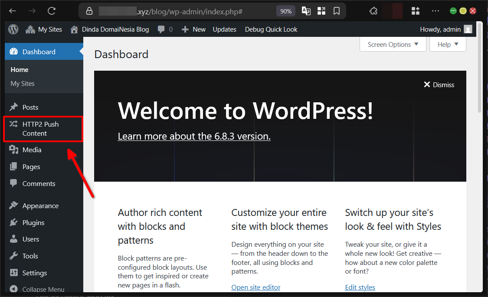Open the site editor link

coord(255,287)
